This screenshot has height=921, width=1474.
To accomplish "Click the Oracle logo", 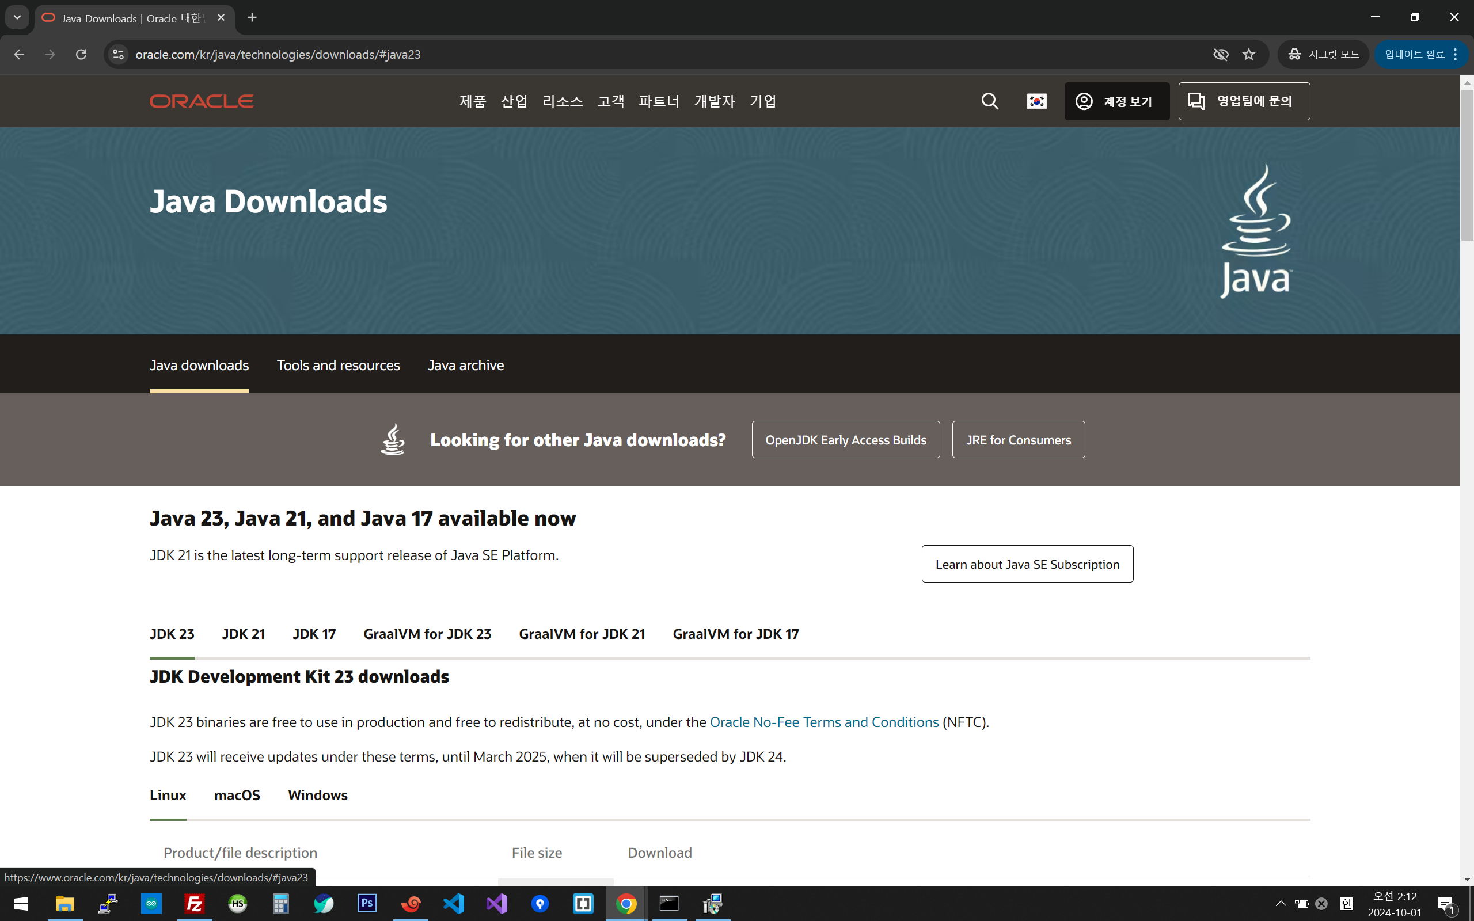I will (202, 101).
